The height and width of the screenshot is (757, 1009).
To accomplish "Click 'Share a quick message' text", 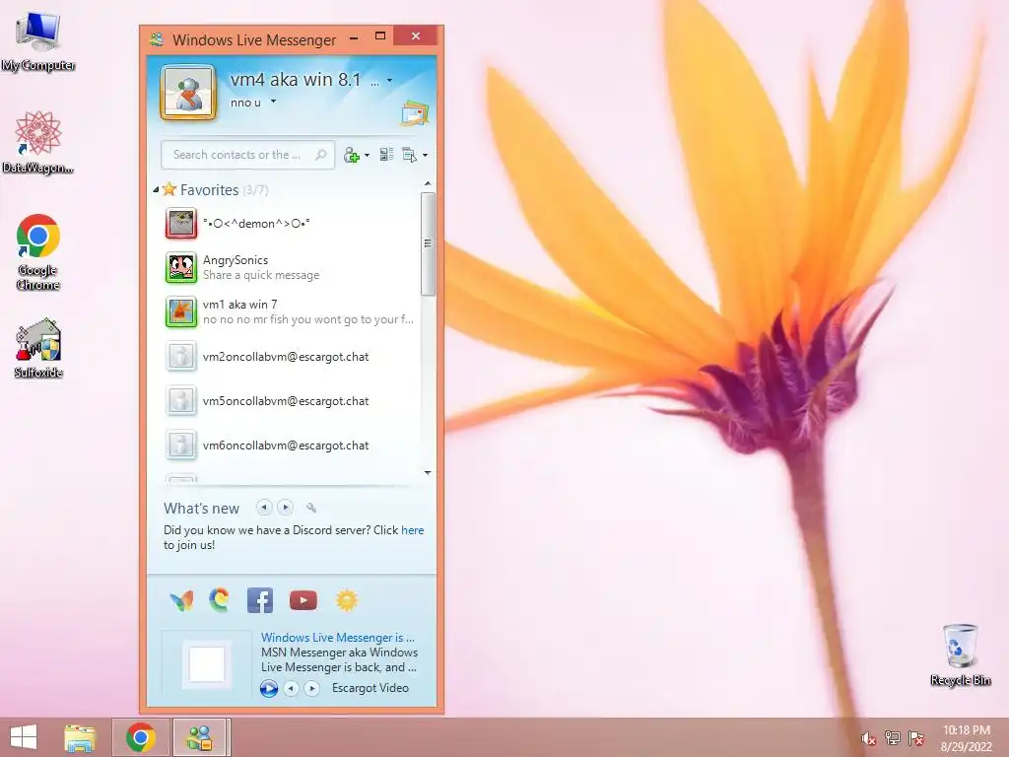I will pos(261,275).
